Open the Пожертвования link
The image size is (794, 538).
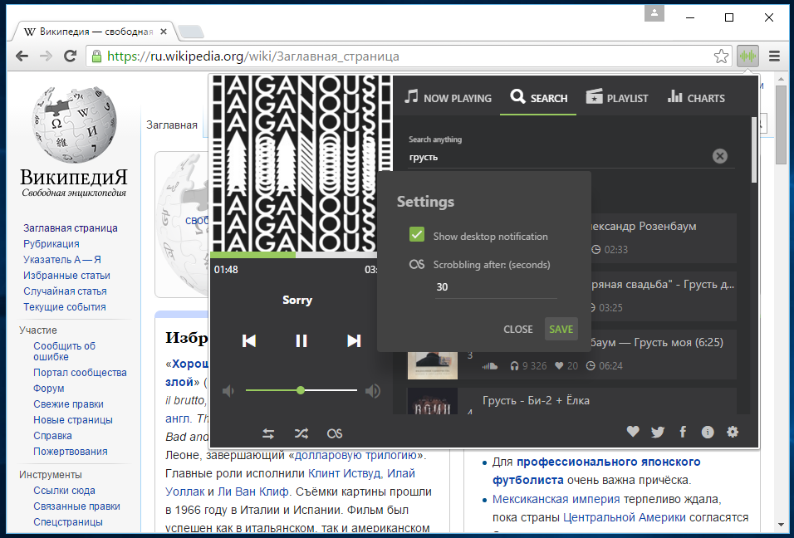[71, 451]
